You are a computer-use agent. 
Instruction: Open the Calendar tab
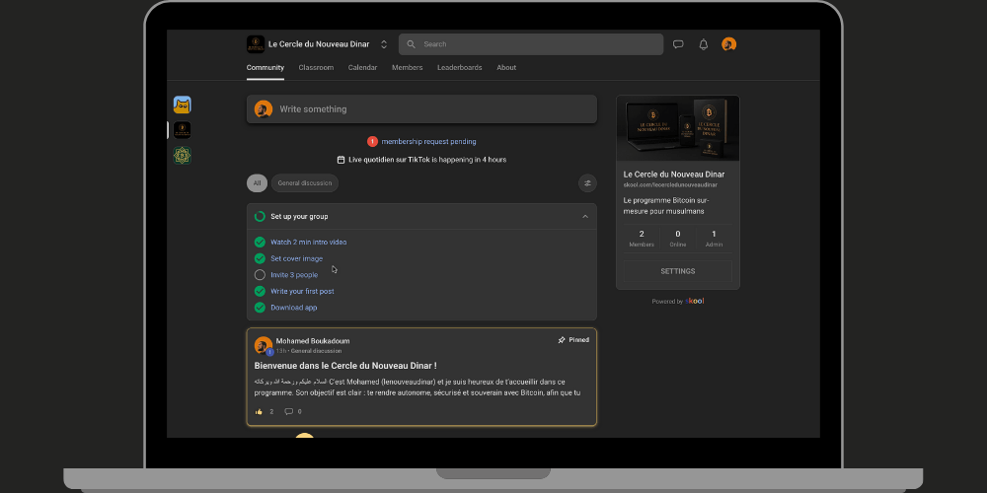[362, 68]
